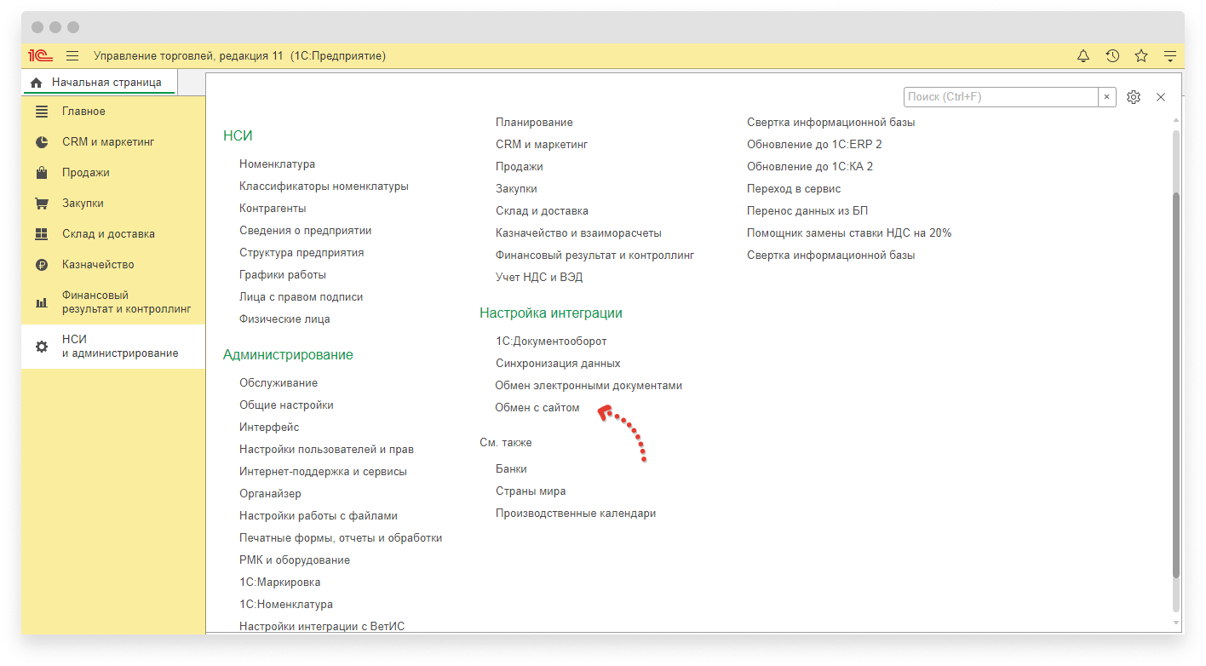Open Страны мира

pos(531,491)
